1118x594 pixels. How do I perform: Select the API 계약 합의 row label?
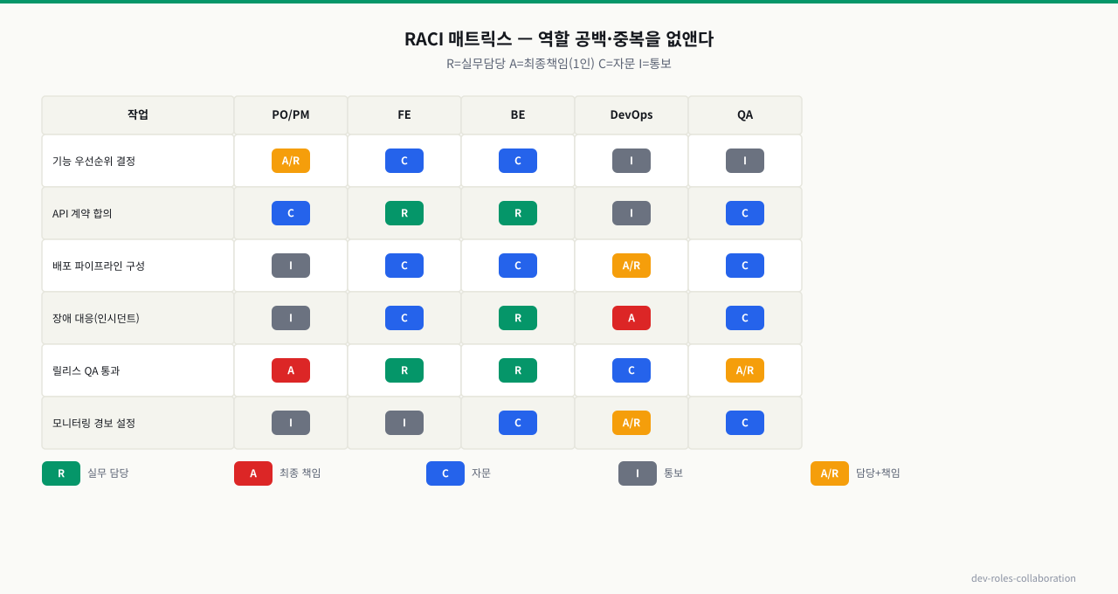tap(82, 213)
